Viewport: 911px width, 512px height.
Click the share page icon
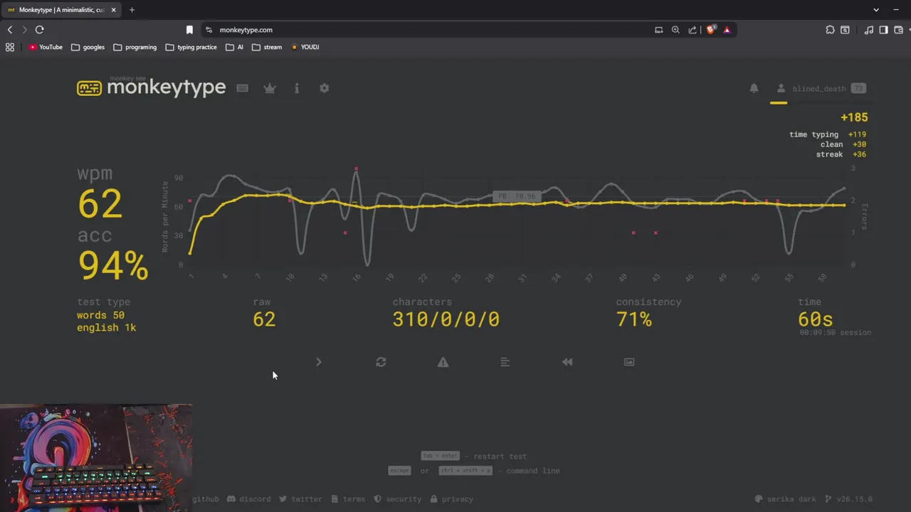693,30
